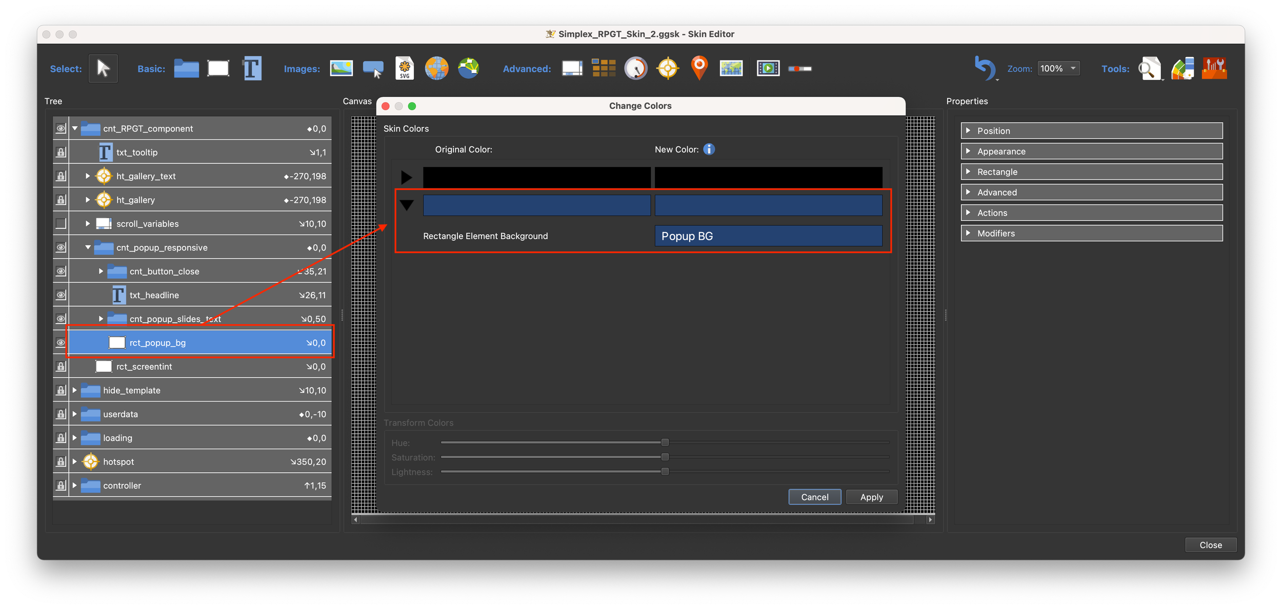The height and width of the screenshot is (609, 1282).
Task: Click the Popup BG new color swatch
Action: point(768,236)
